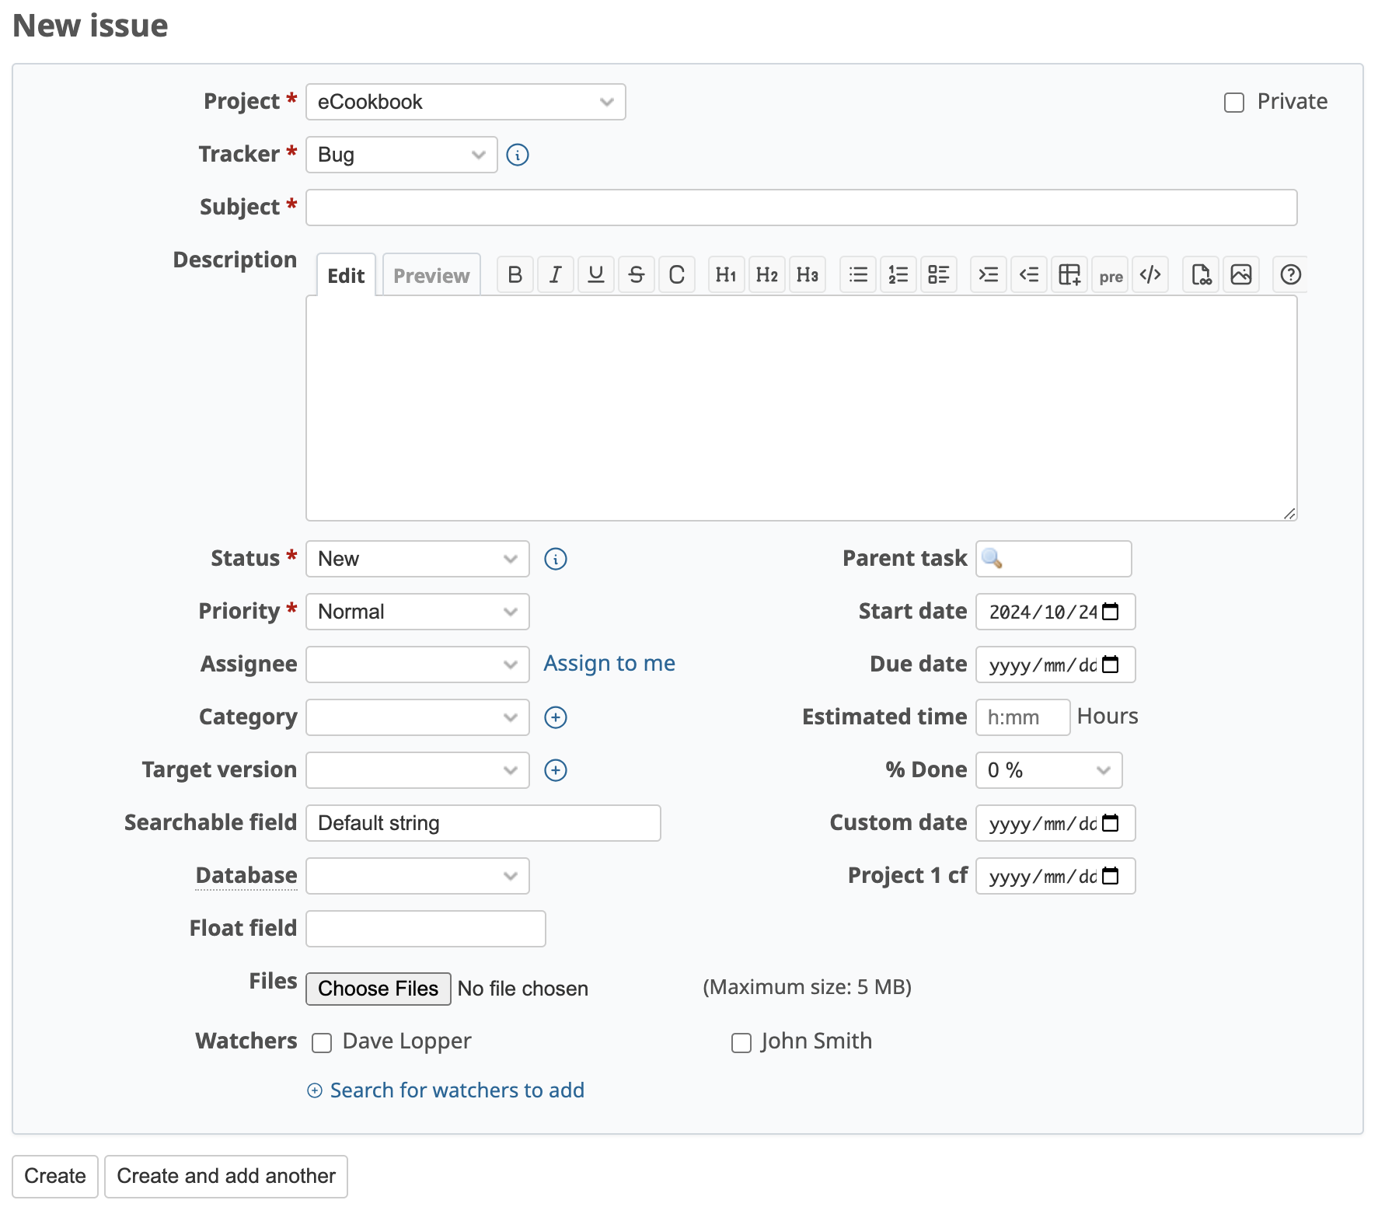Open the text formatting help icon

tap(1290, 274)
